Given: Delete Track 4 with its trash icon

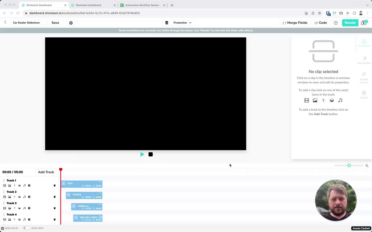Looking at the screenshot, I should 54,220.
